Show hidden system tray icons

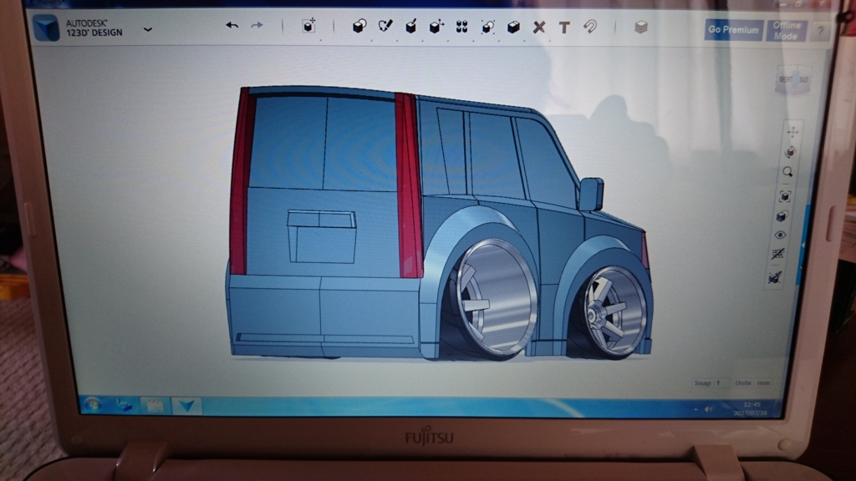coord(695,409)
